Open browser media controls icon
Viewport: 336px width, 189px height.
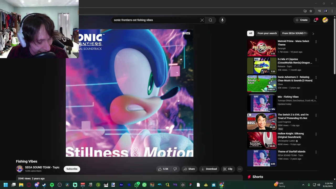coord(319,11)
